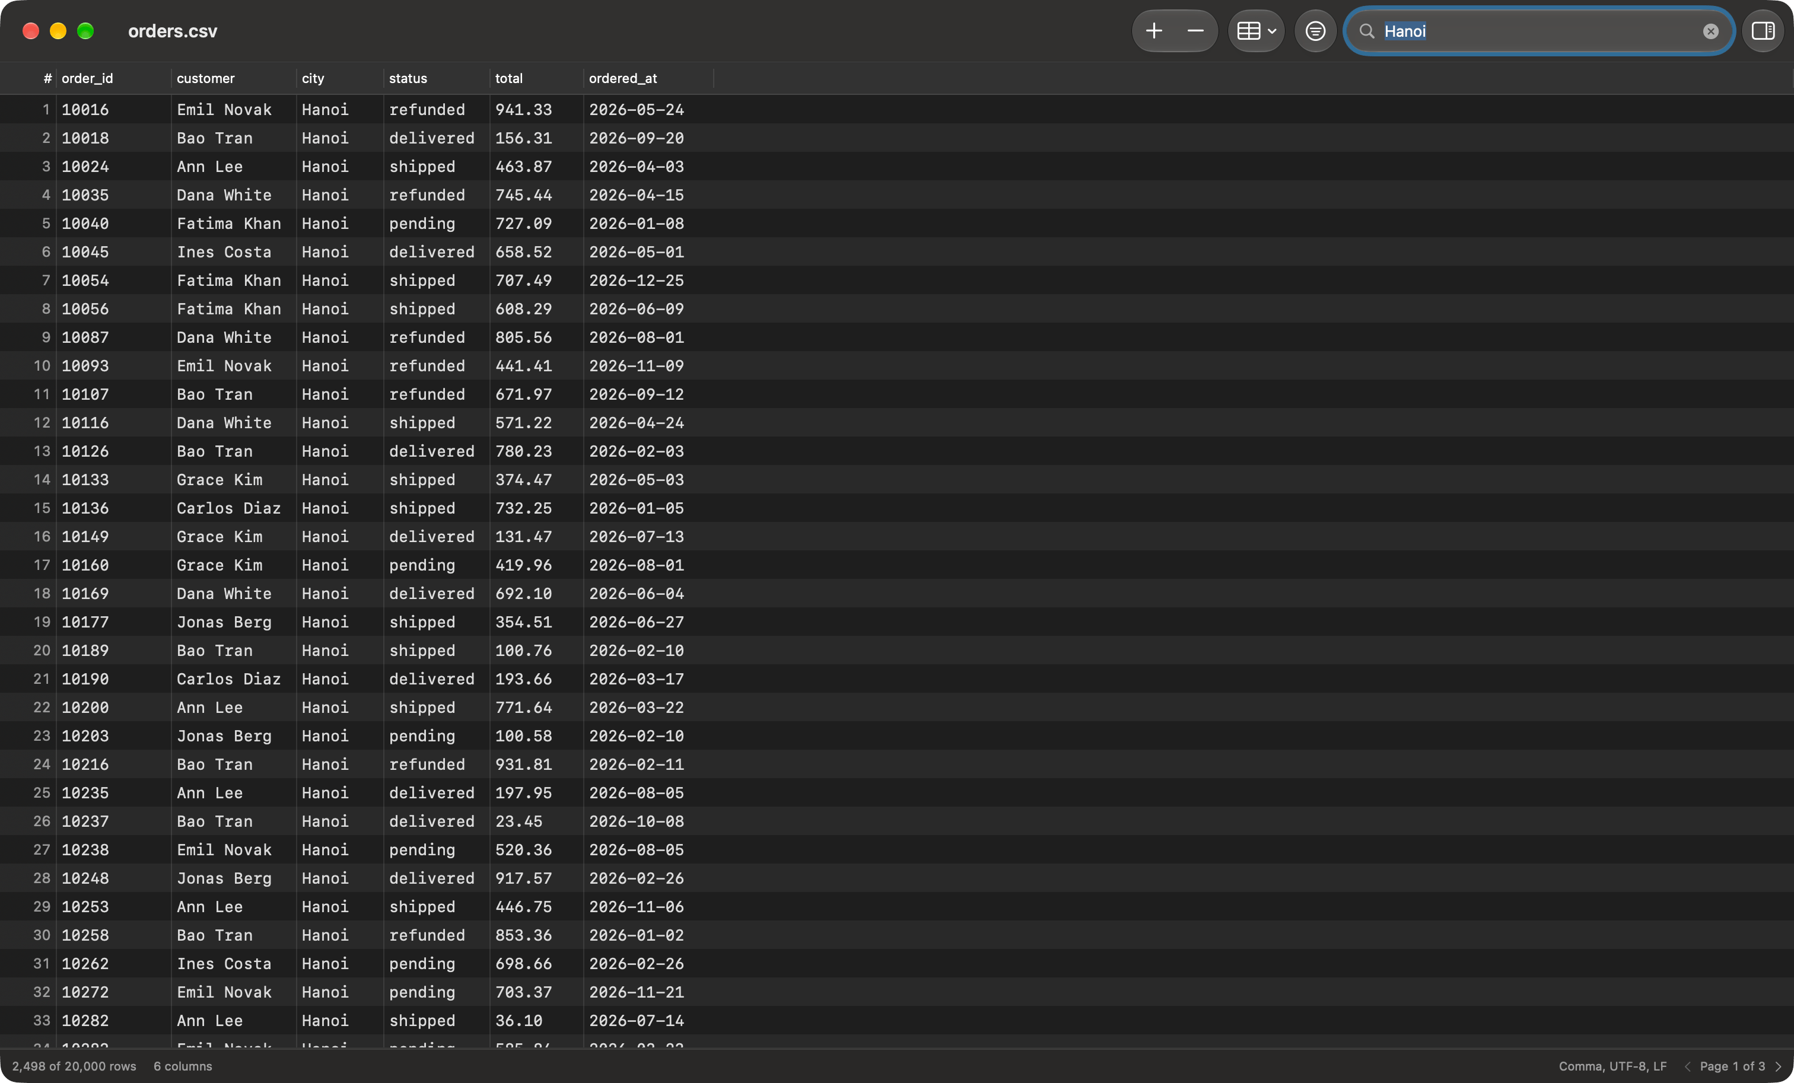Click the orders.csv window title

tap(173, 31)
